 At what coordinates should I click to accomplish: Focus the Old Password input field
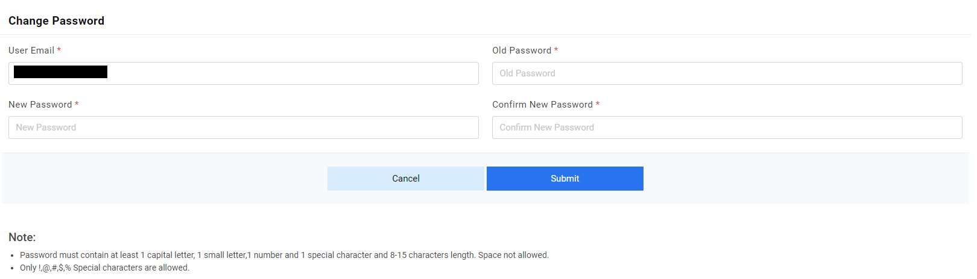[x=727, y=73]
